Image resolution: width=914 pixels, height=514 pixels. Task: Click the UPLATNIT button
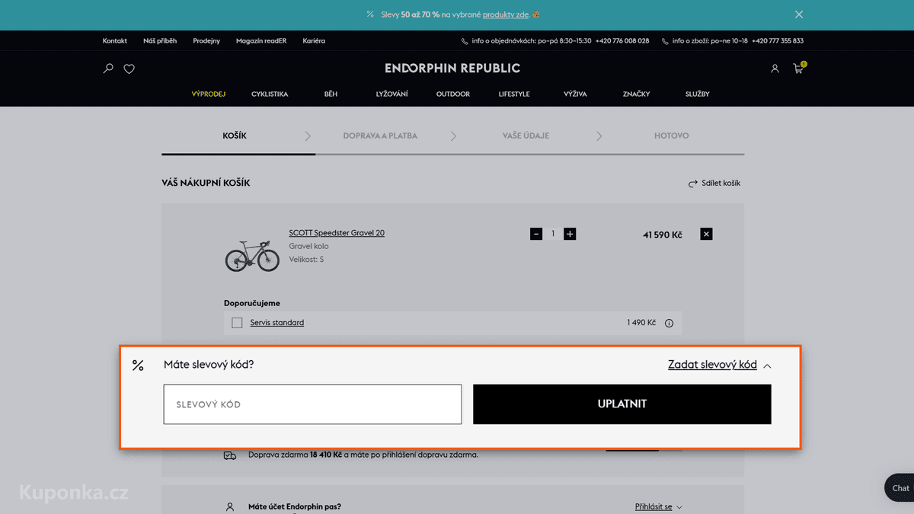pos(622,404)
